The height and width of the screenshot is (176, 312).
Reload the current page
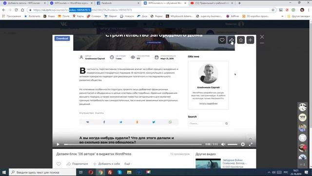tap(16, 10)
